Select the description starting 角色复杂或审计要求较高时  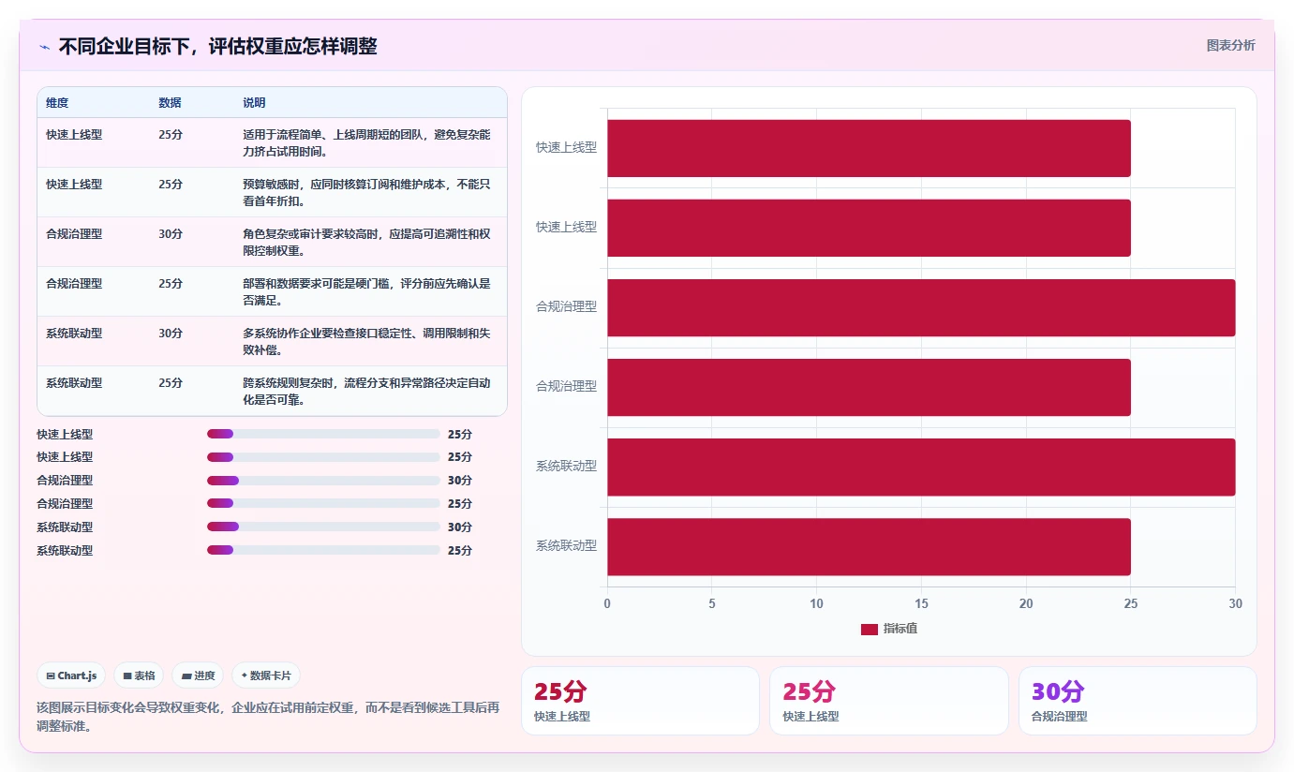366,242
